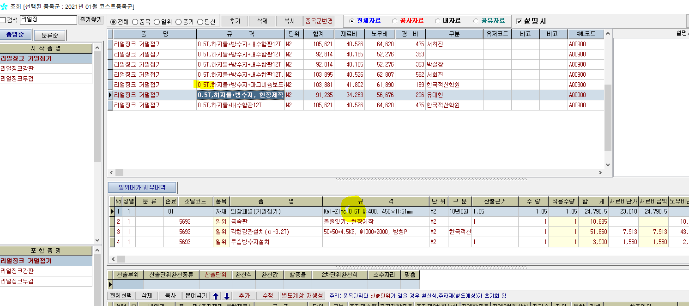Viewport: 689px width, 306px height.
Task: Select 리얼징크강판 in the 시작품명 list
Action: (x=17, y=68)
